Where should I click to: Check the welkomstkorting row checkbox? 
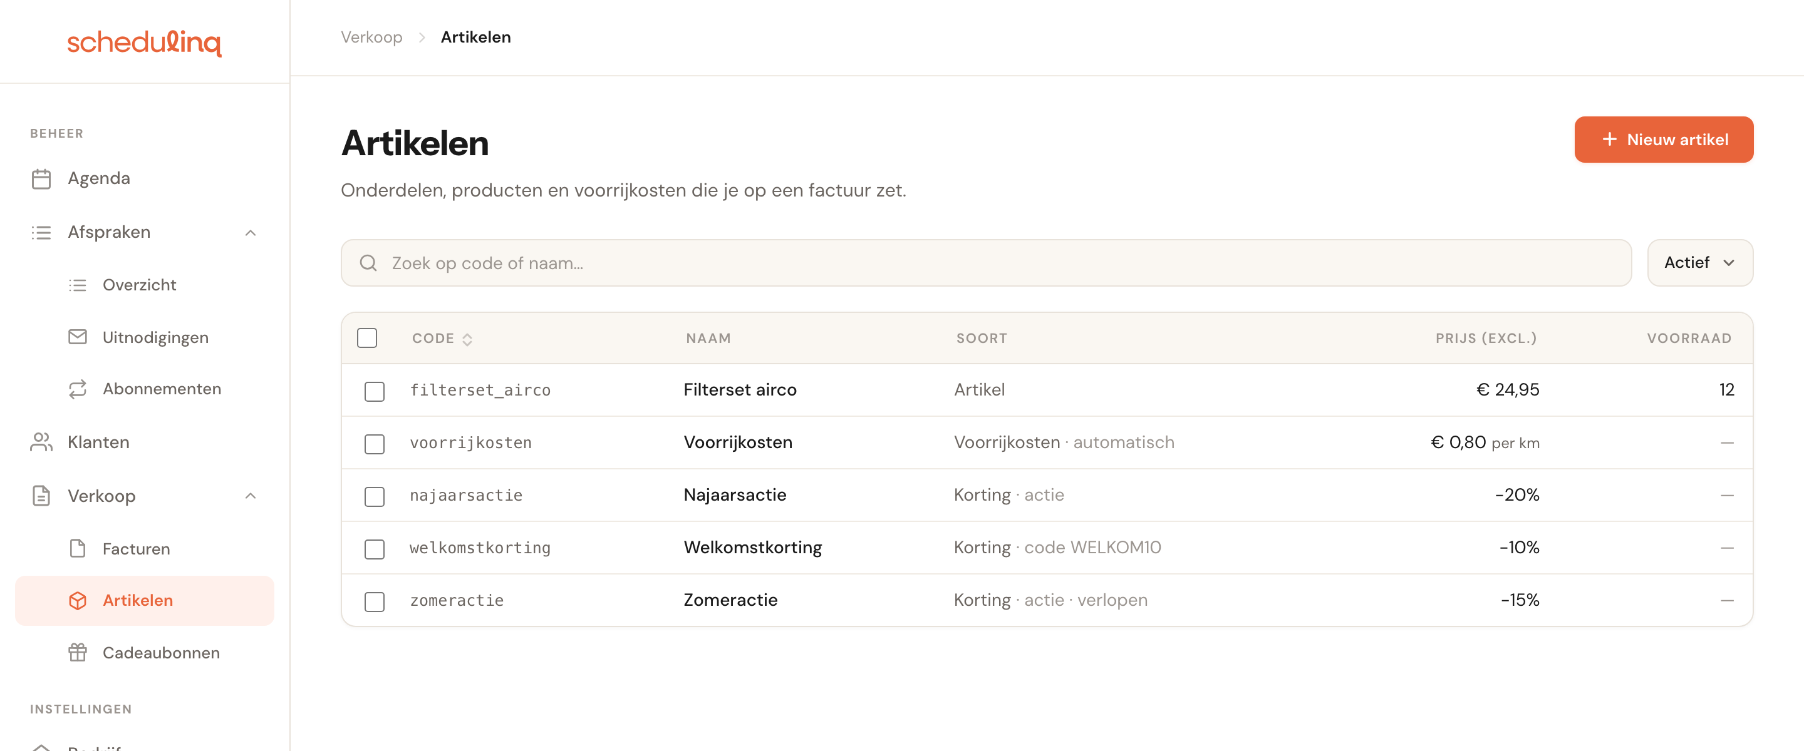coord(375,549)
